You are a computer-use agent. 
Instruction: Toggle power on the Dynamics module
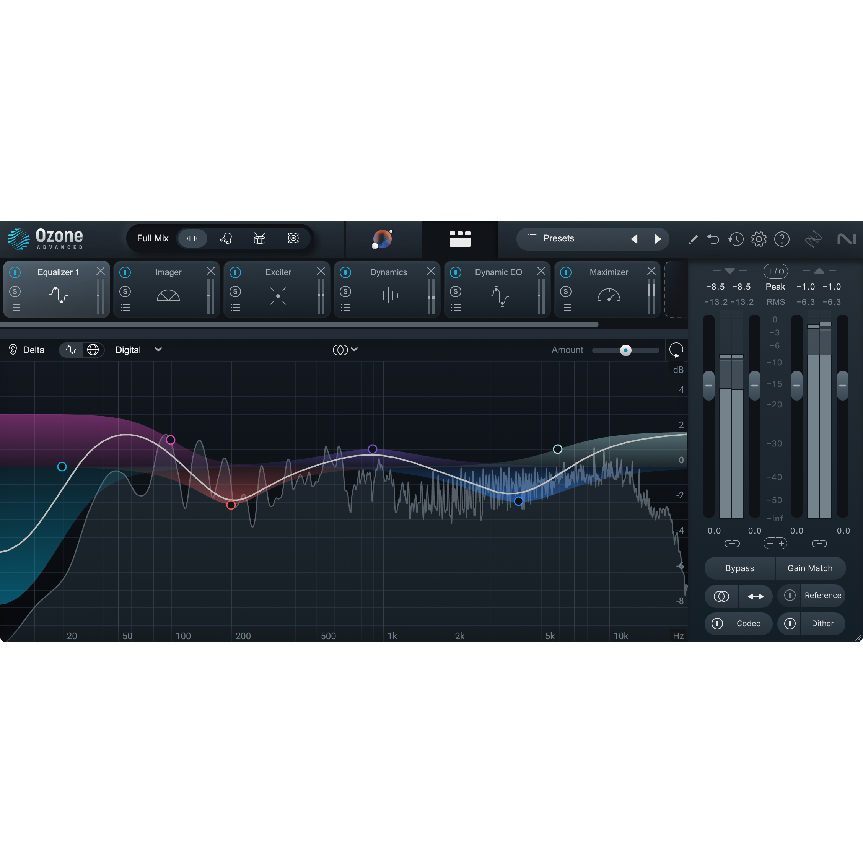(345, 272)
